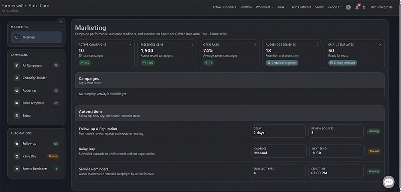Click the Campaign Builder tools icon

click(17, 78)
